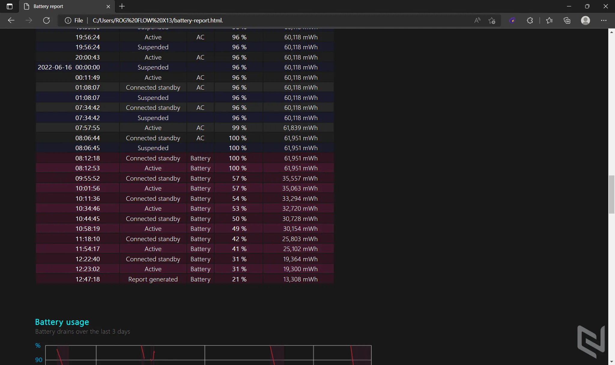
Task: Click the 32,720 mWh value
Action: (300, 208)
